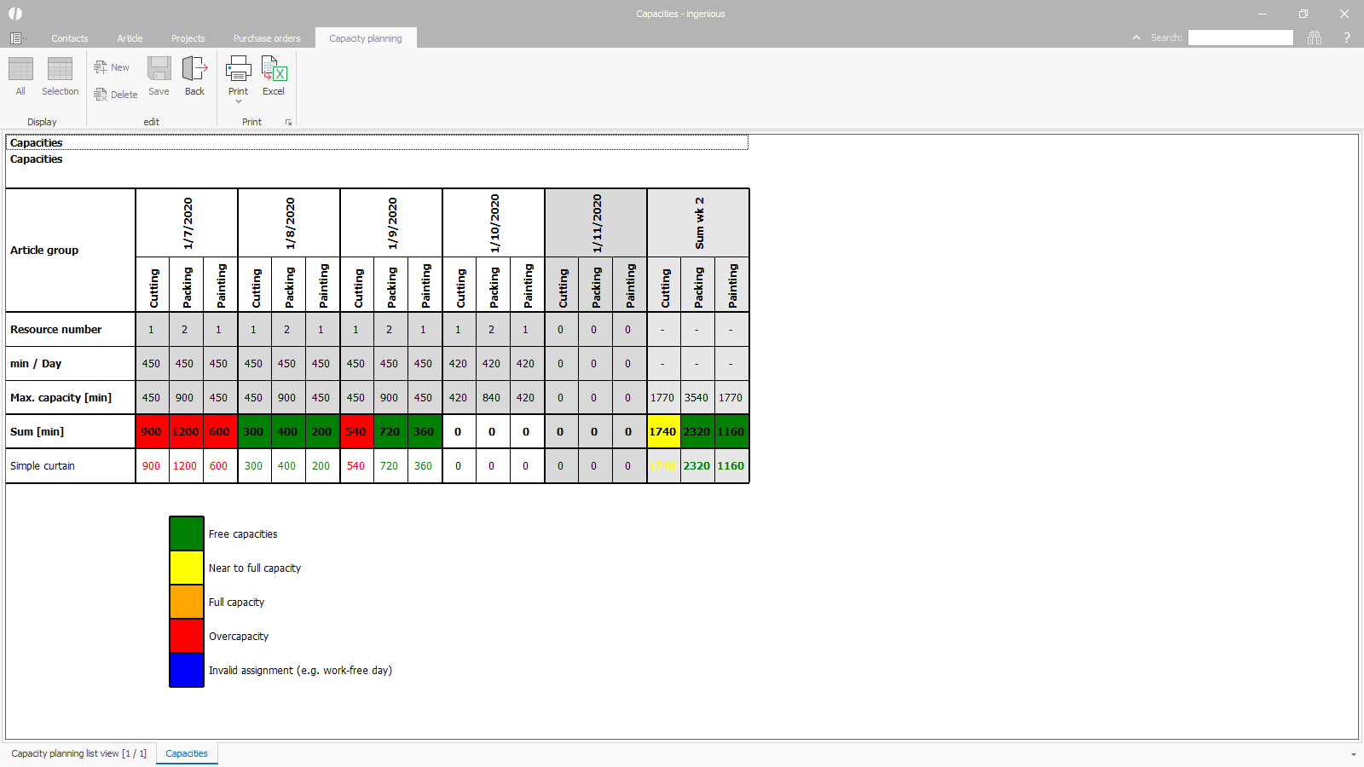This screenshot has height=767, width=1364.
Task: Click the Delete icon in edit group
Action: coord(115,95)
